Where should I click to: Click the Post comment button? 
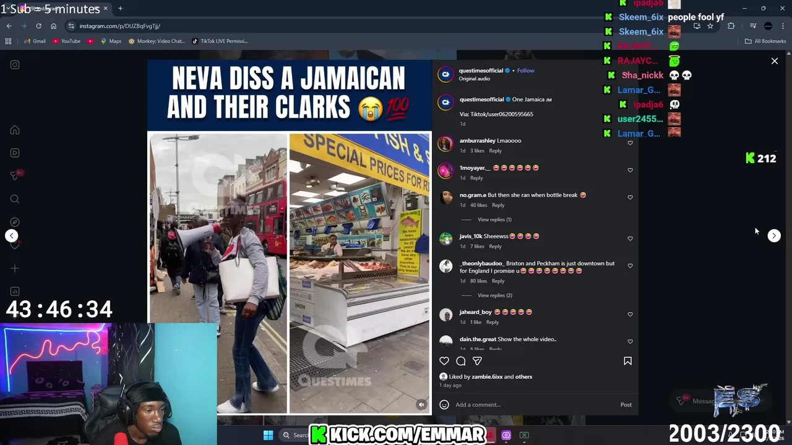[x=626, y=405]
